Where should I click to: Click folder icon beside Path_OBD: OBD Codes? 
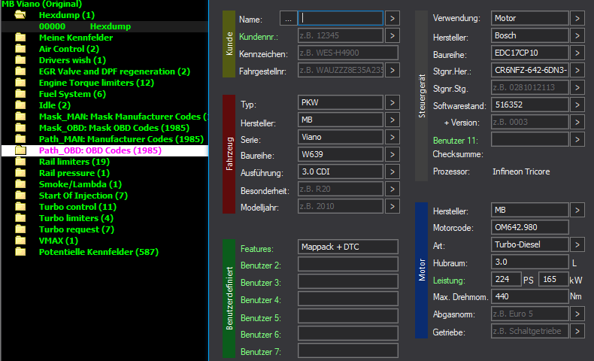coord(20,150)
